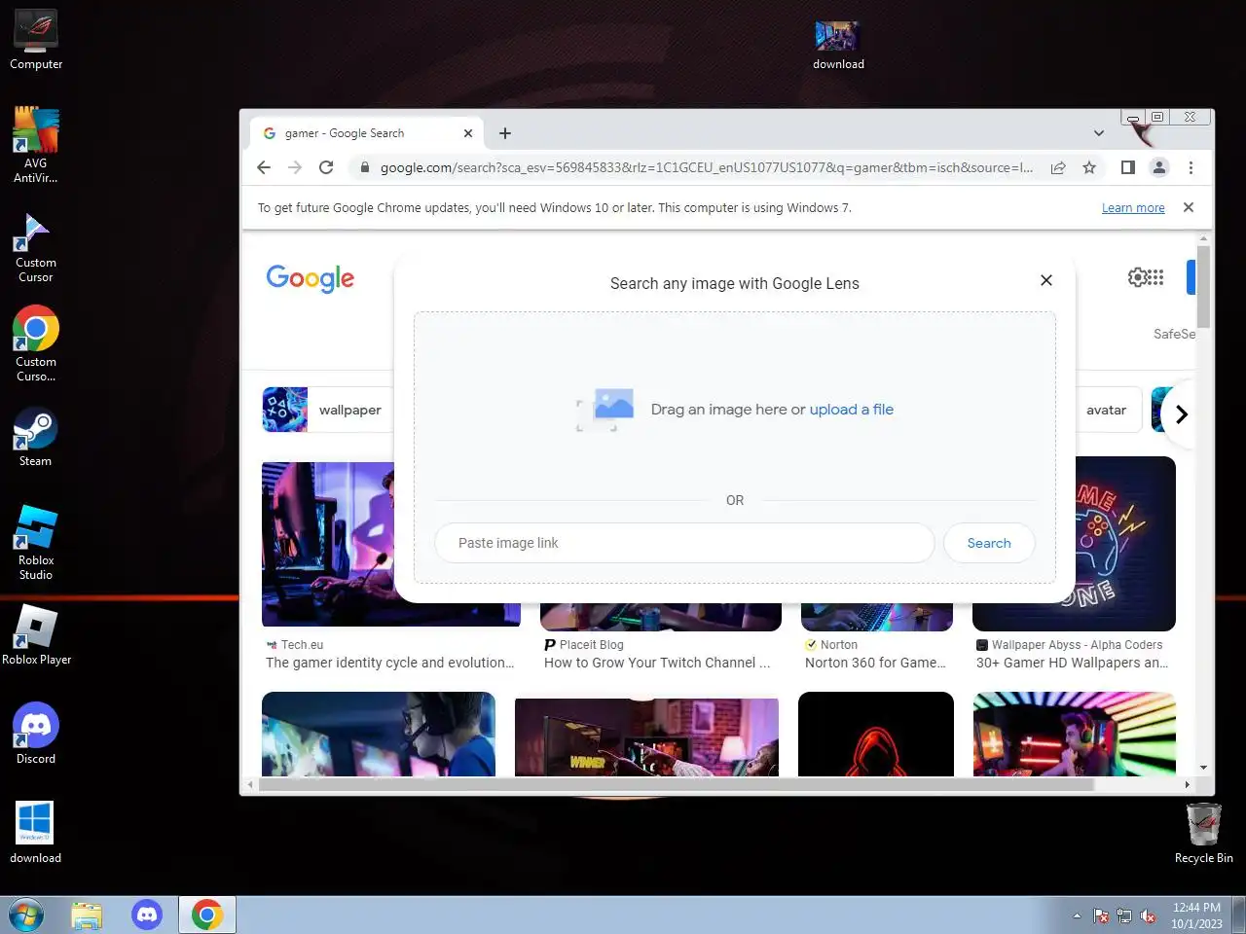Open Placeit Blog Twitch Channel result
This screenshot has height=934, width=1246.
[657, 663]
